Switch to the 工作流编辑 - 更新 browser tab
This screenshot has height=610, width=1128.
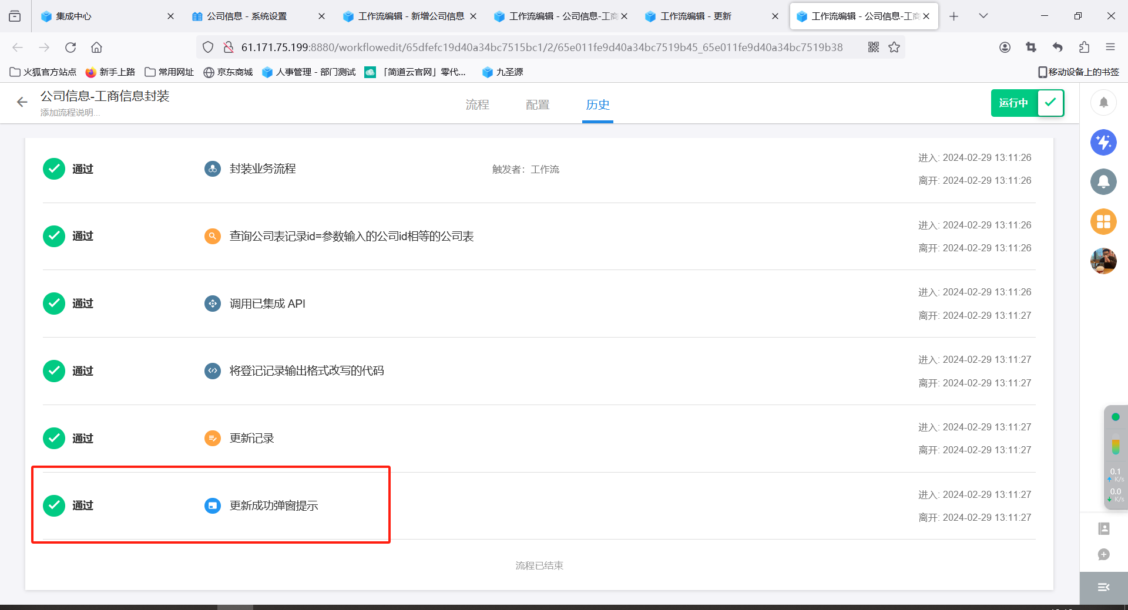tap(711, 16)
